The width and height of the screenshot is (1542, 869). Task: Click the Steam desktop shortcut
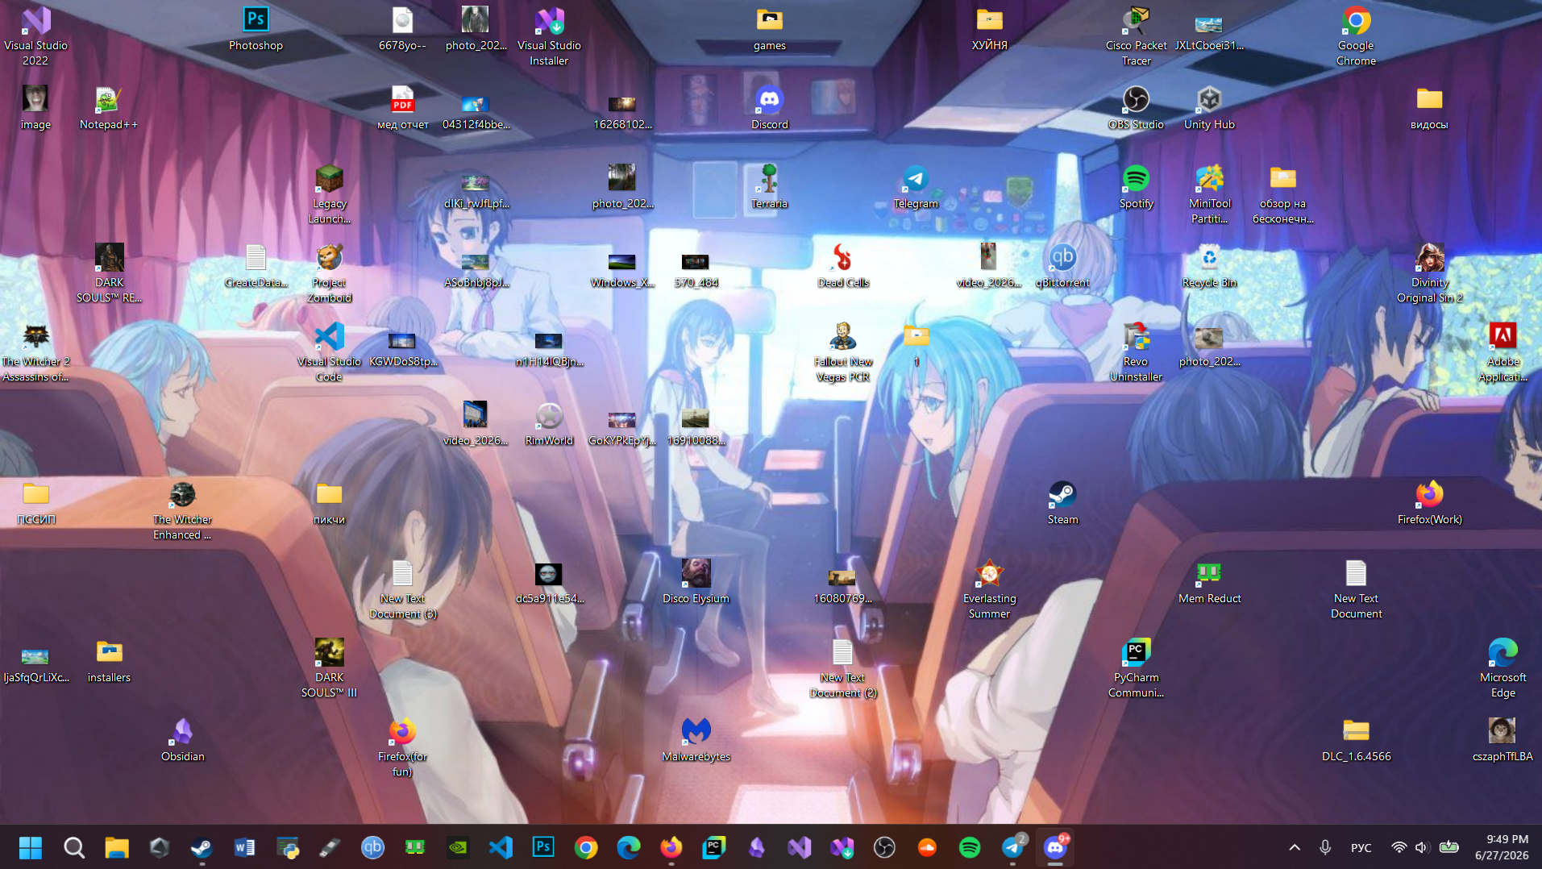tap(1062, 503)
